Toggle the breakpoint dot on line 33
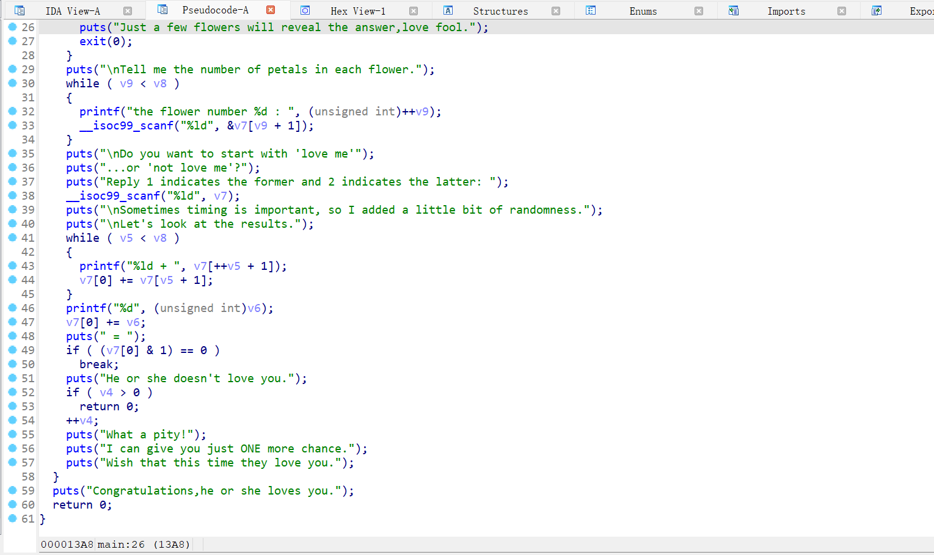934x555 pixels. (12, 125)
